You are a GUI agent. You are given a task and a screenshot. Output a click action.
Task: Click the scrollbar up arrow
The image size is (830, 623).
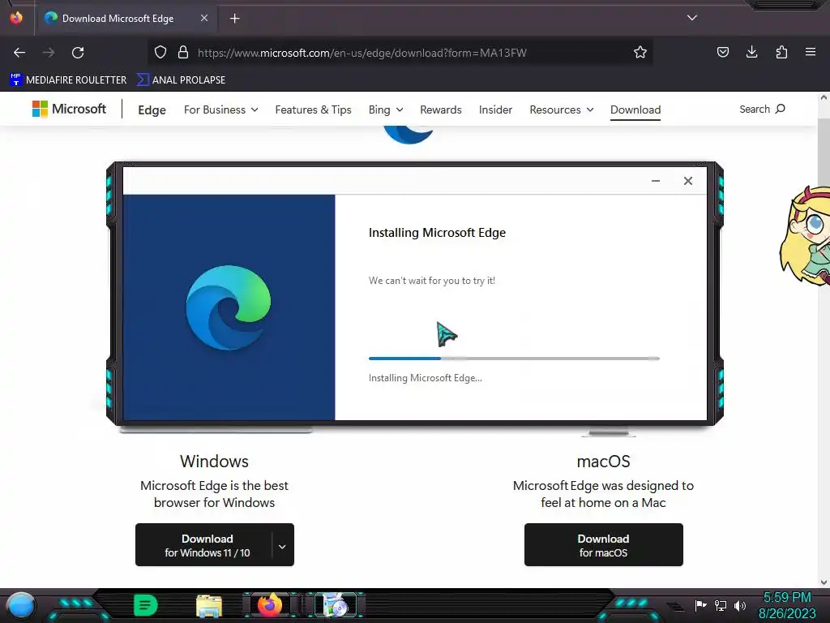pos(824,97)
